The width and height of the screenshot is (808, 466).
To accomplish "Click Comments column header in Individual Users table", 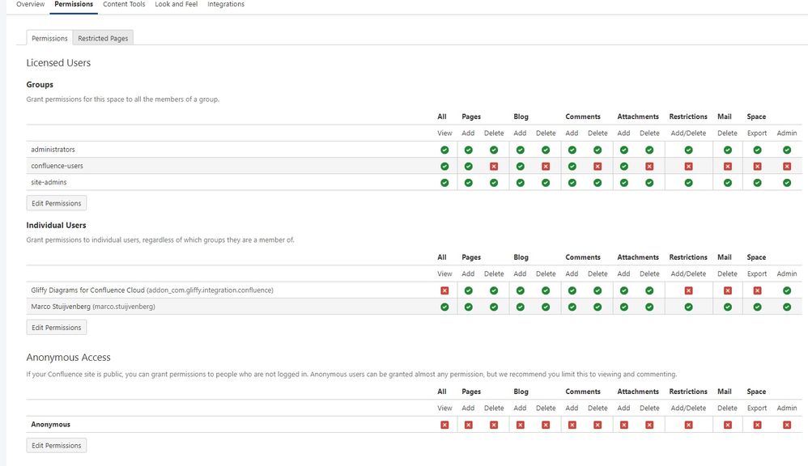I will [x=583, y=257].
